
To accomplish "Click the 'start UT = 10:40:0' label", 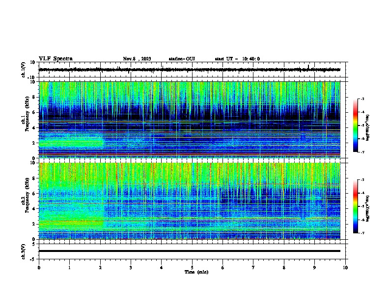I will pos(237,59).
